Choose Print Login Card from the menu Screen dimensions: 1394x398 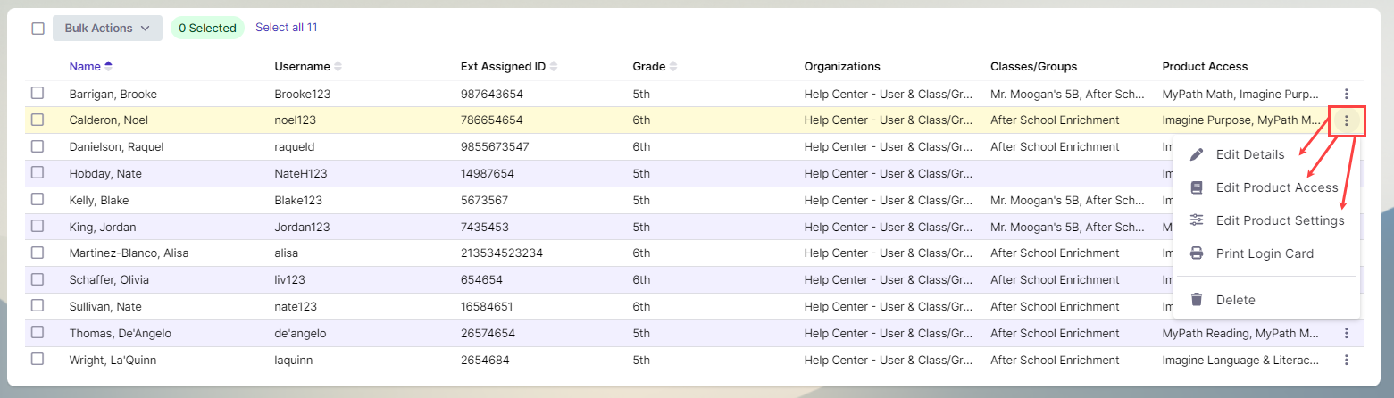[1264, 253]
